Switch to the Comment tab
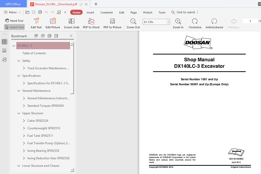Screen dimensions: 261x174 pyautogui.click(x=106, y=12)
